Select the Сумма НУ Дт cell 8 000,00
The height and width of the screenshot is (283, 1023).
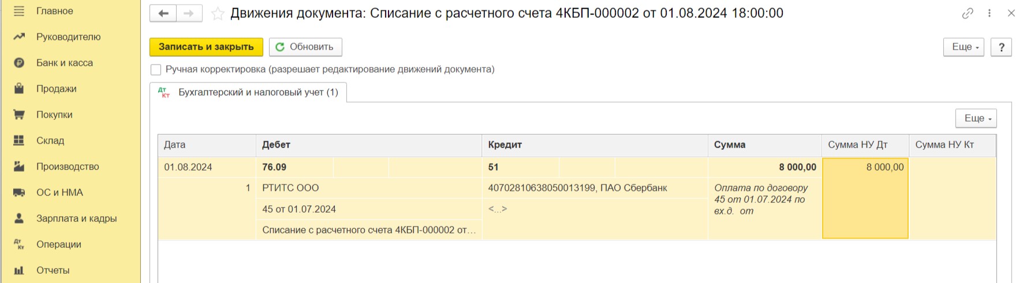(865, 198)
